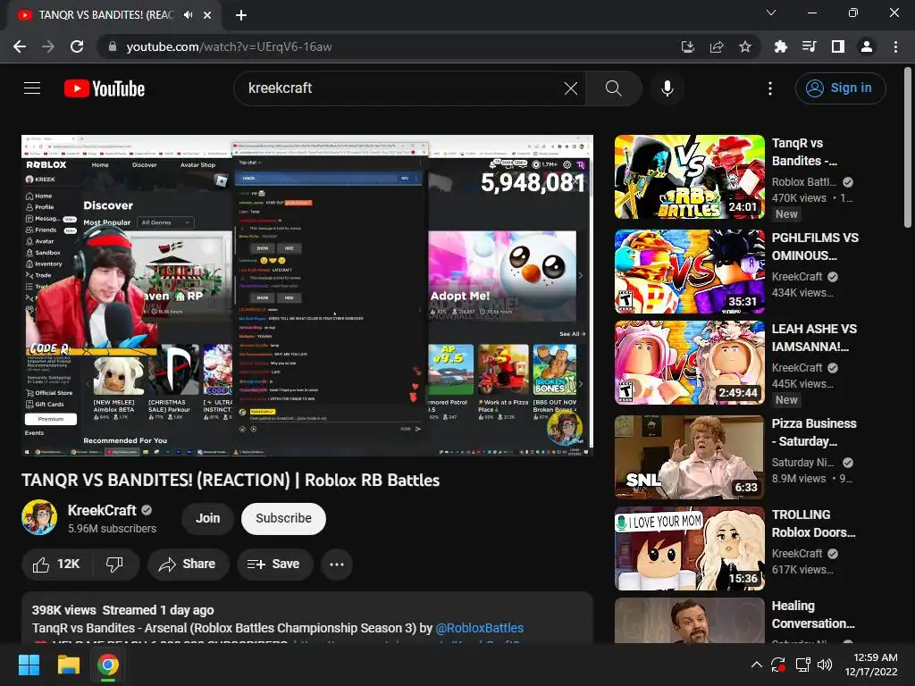Show hidden tray icons chevron
Viewport: 915px width, 686px height.
(x=756, y=665)
